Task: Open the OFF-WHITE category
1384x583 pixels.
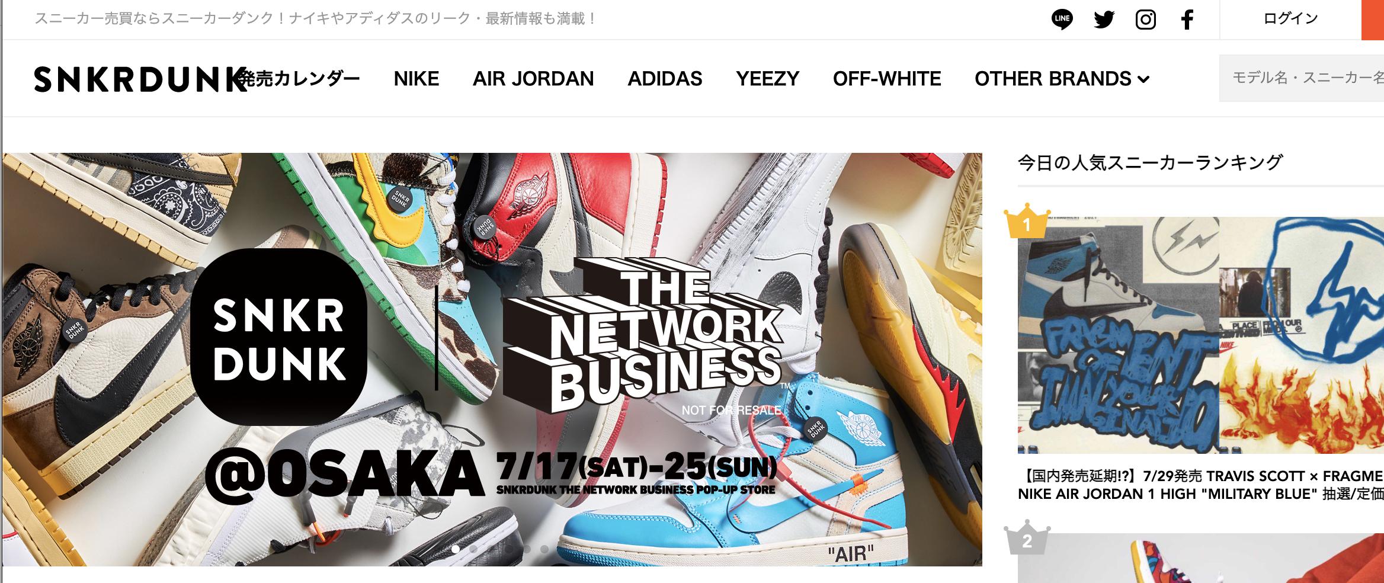Action: [x=887, y=79]
